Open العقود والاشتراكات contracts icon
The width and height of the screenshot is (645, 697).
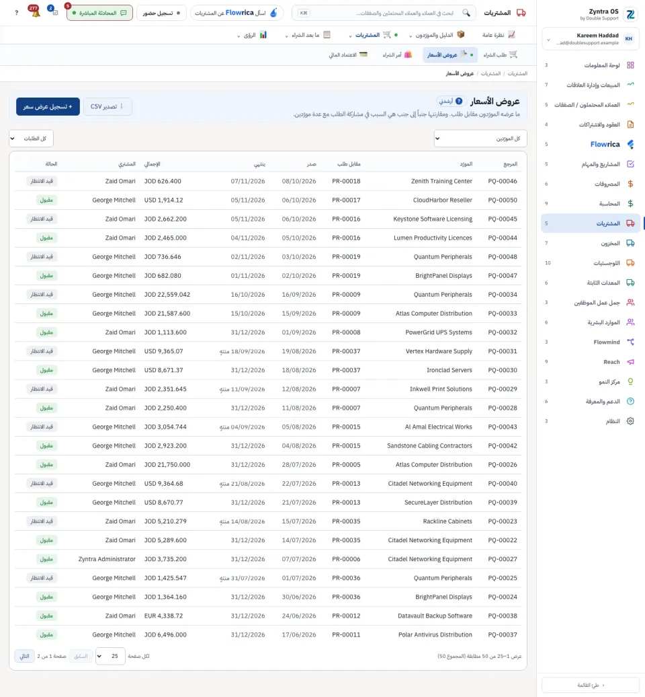coord(630,124)
